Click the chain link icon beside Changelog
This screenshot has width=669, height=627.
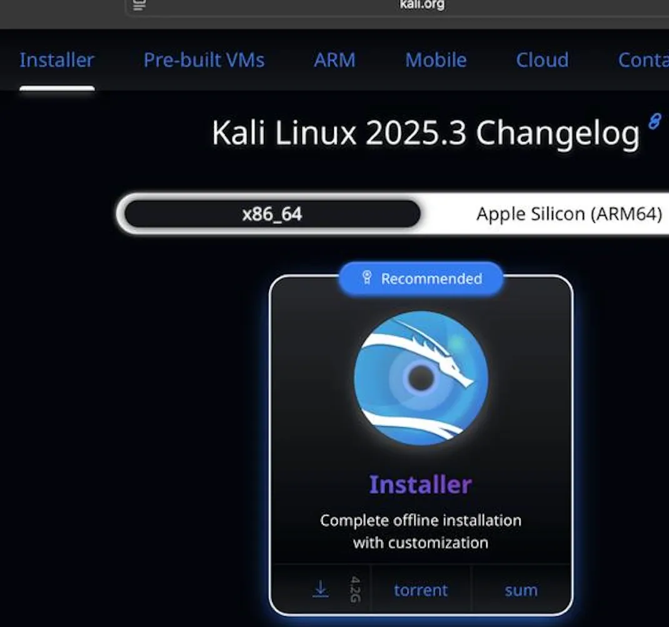click(655, 121)
